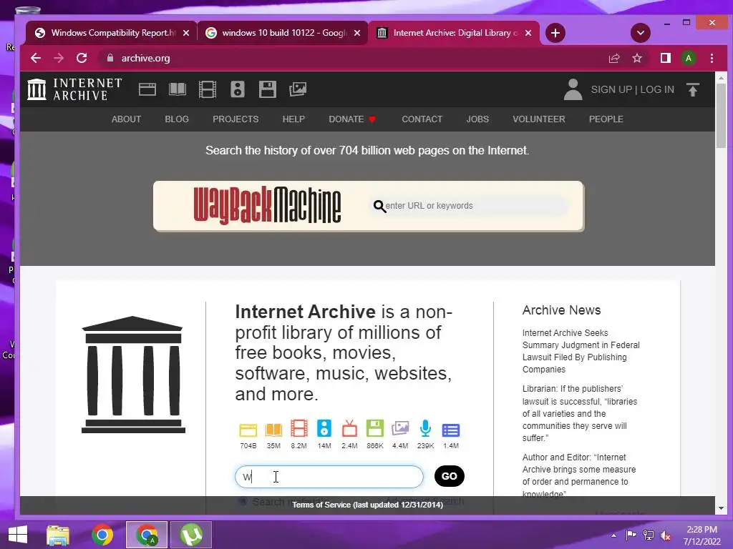Viewport: 733px width, 549px height.
Task: Open news link about Summary Judgment lawsuit
Action: (x=581, y=351)
